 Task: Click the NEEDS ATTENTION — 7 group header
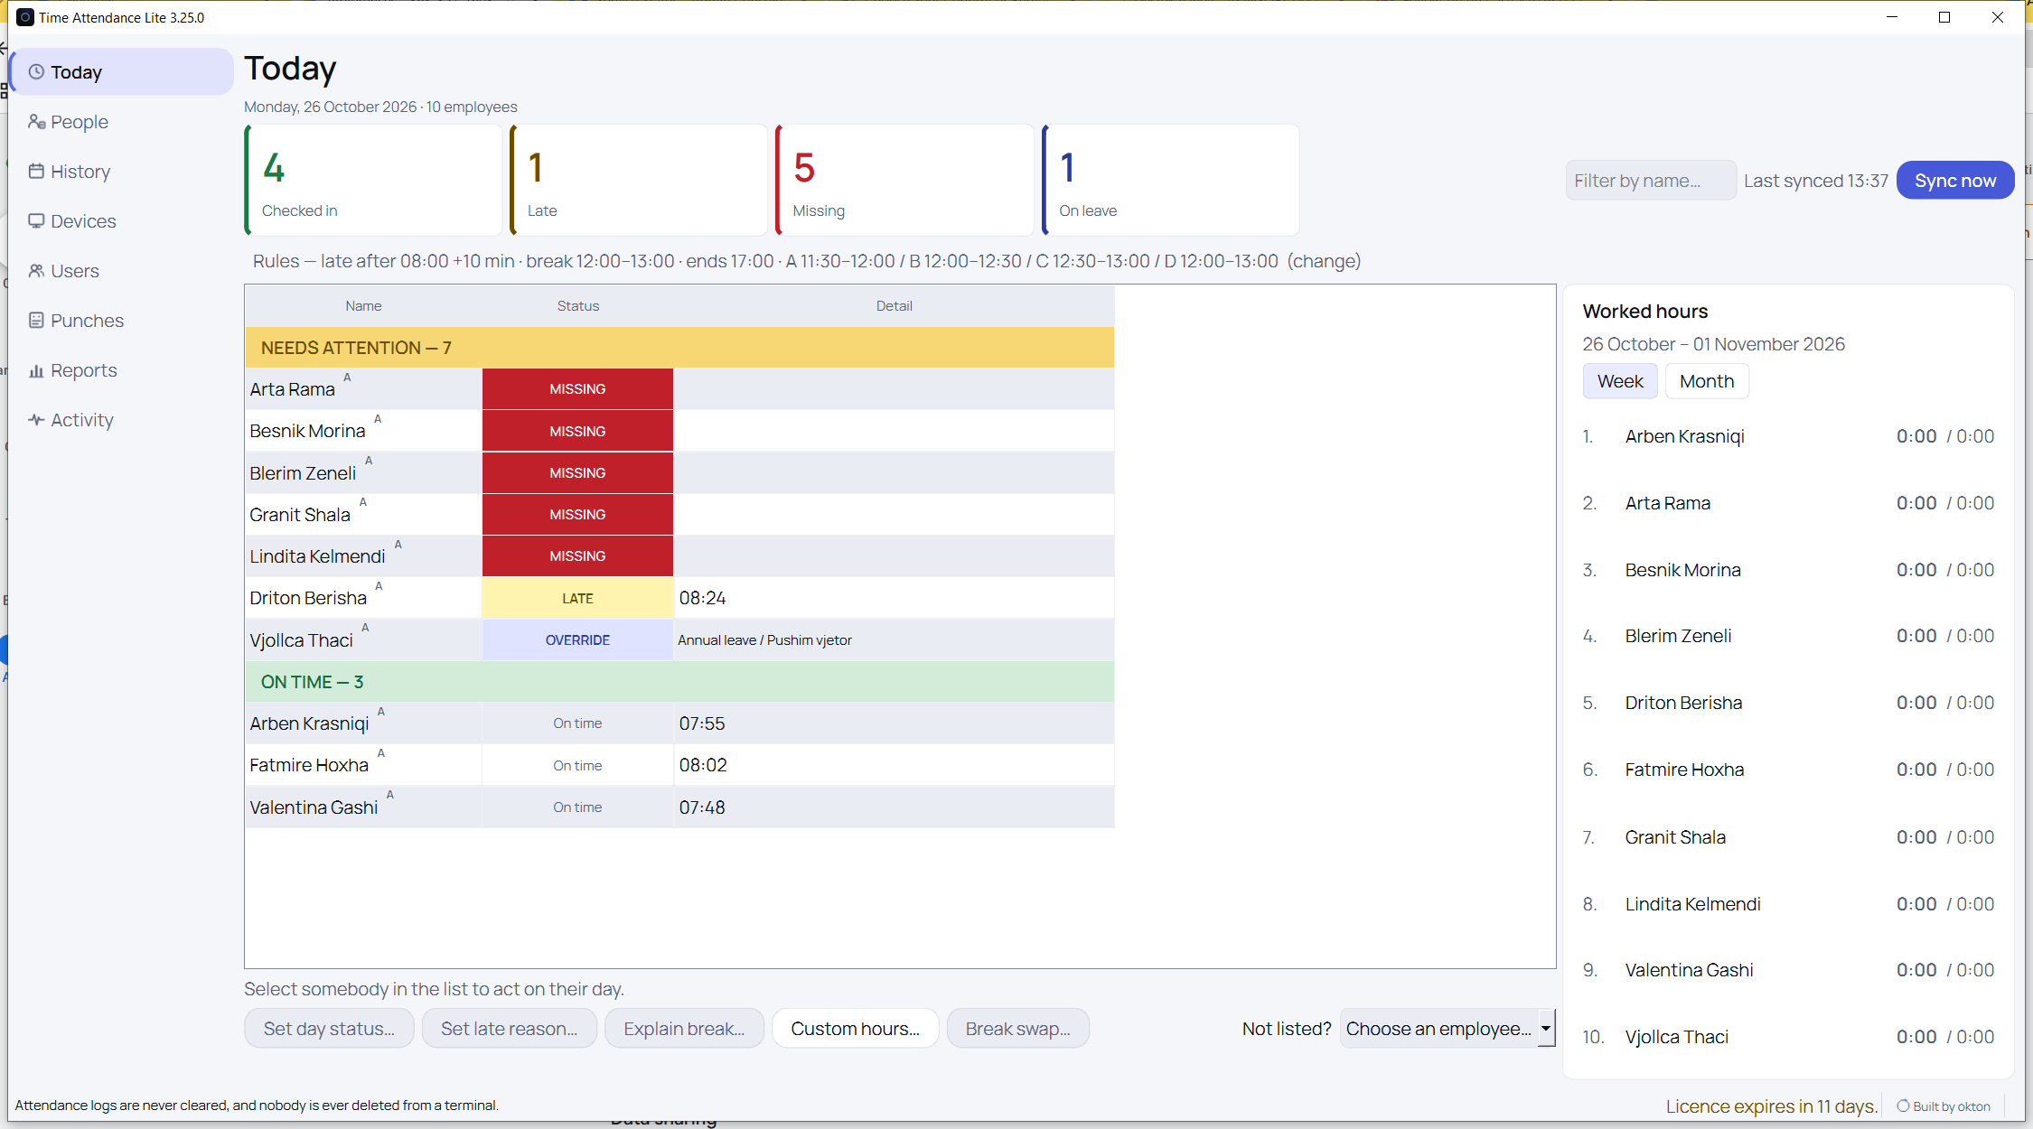[679, 348]
